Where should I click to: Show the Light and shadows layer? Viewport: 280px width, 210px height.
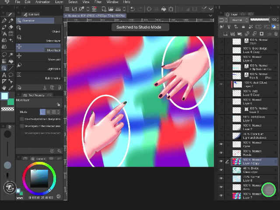[x=221, y=136]
